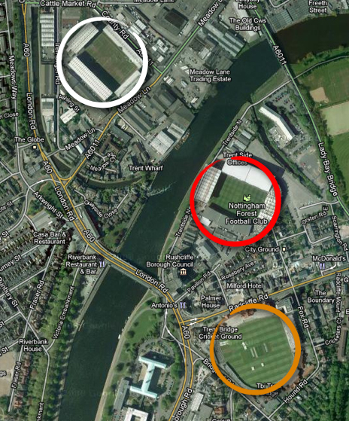Screen dimensions: 349x421
Task: Click the City Ground square marker
Action: 284,249
